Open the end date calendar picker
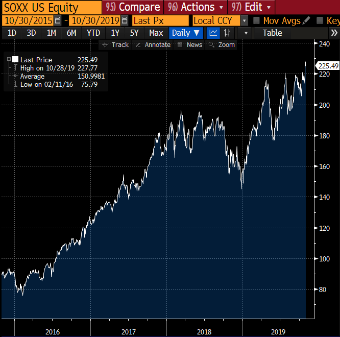 [x=125, y=21]
